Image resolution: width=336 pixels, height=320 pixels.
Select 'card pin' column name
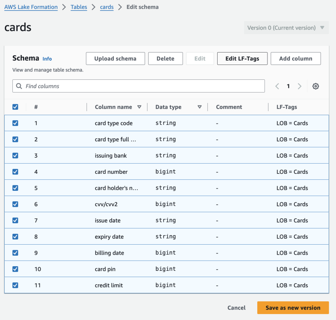105,269
